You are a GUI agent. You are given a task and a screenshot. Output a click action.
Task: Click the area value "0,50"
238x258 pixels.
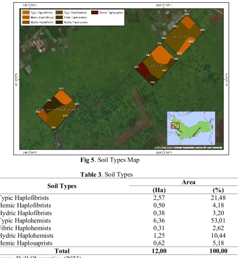pyautogui.click(x=159, y=205)
